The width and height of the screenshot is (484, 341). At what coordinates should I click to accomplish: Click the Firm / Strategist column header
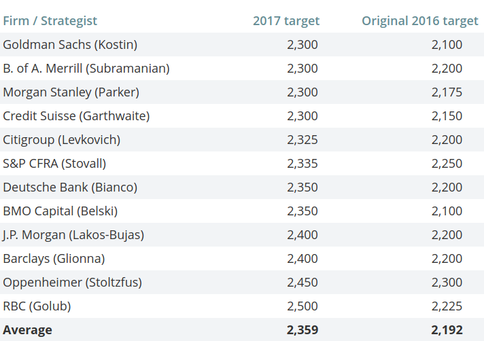coord(50,21)
